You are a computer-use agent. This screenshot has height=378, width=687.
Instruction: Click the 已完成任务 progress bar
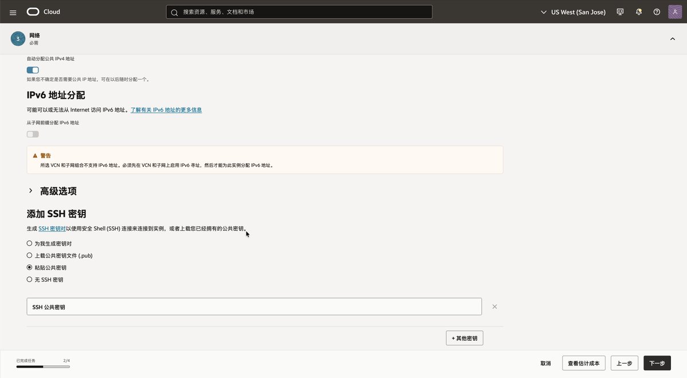[x=43, y=367]
